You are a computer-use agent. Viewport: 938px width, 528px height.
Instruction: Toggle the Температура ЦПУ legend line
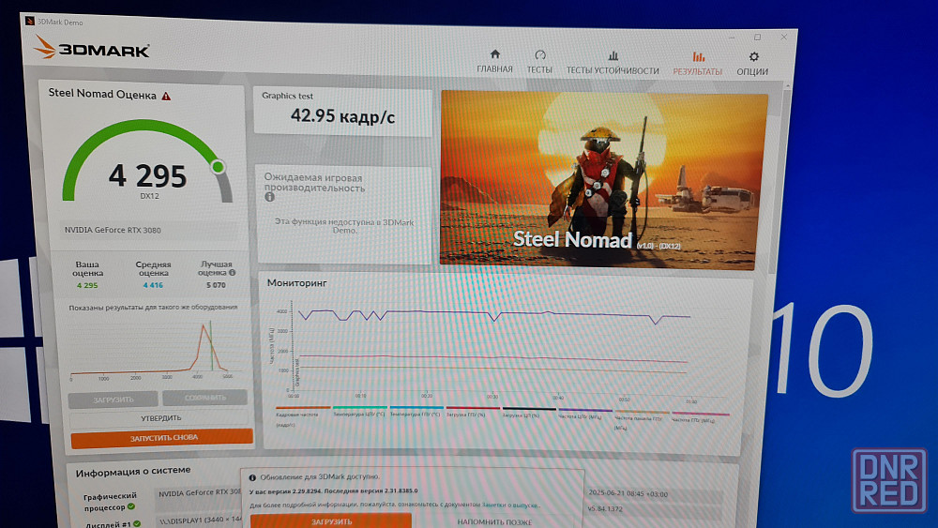(x=359, y=412)
